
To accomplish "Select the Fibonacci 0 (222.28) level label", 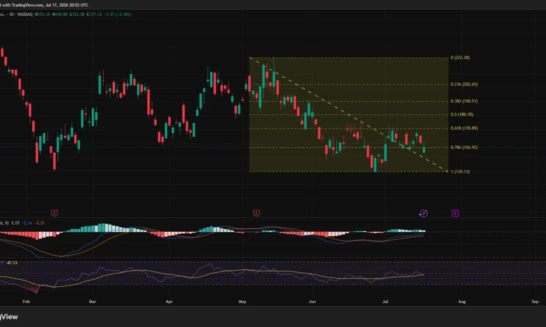I will click(460, 58).
